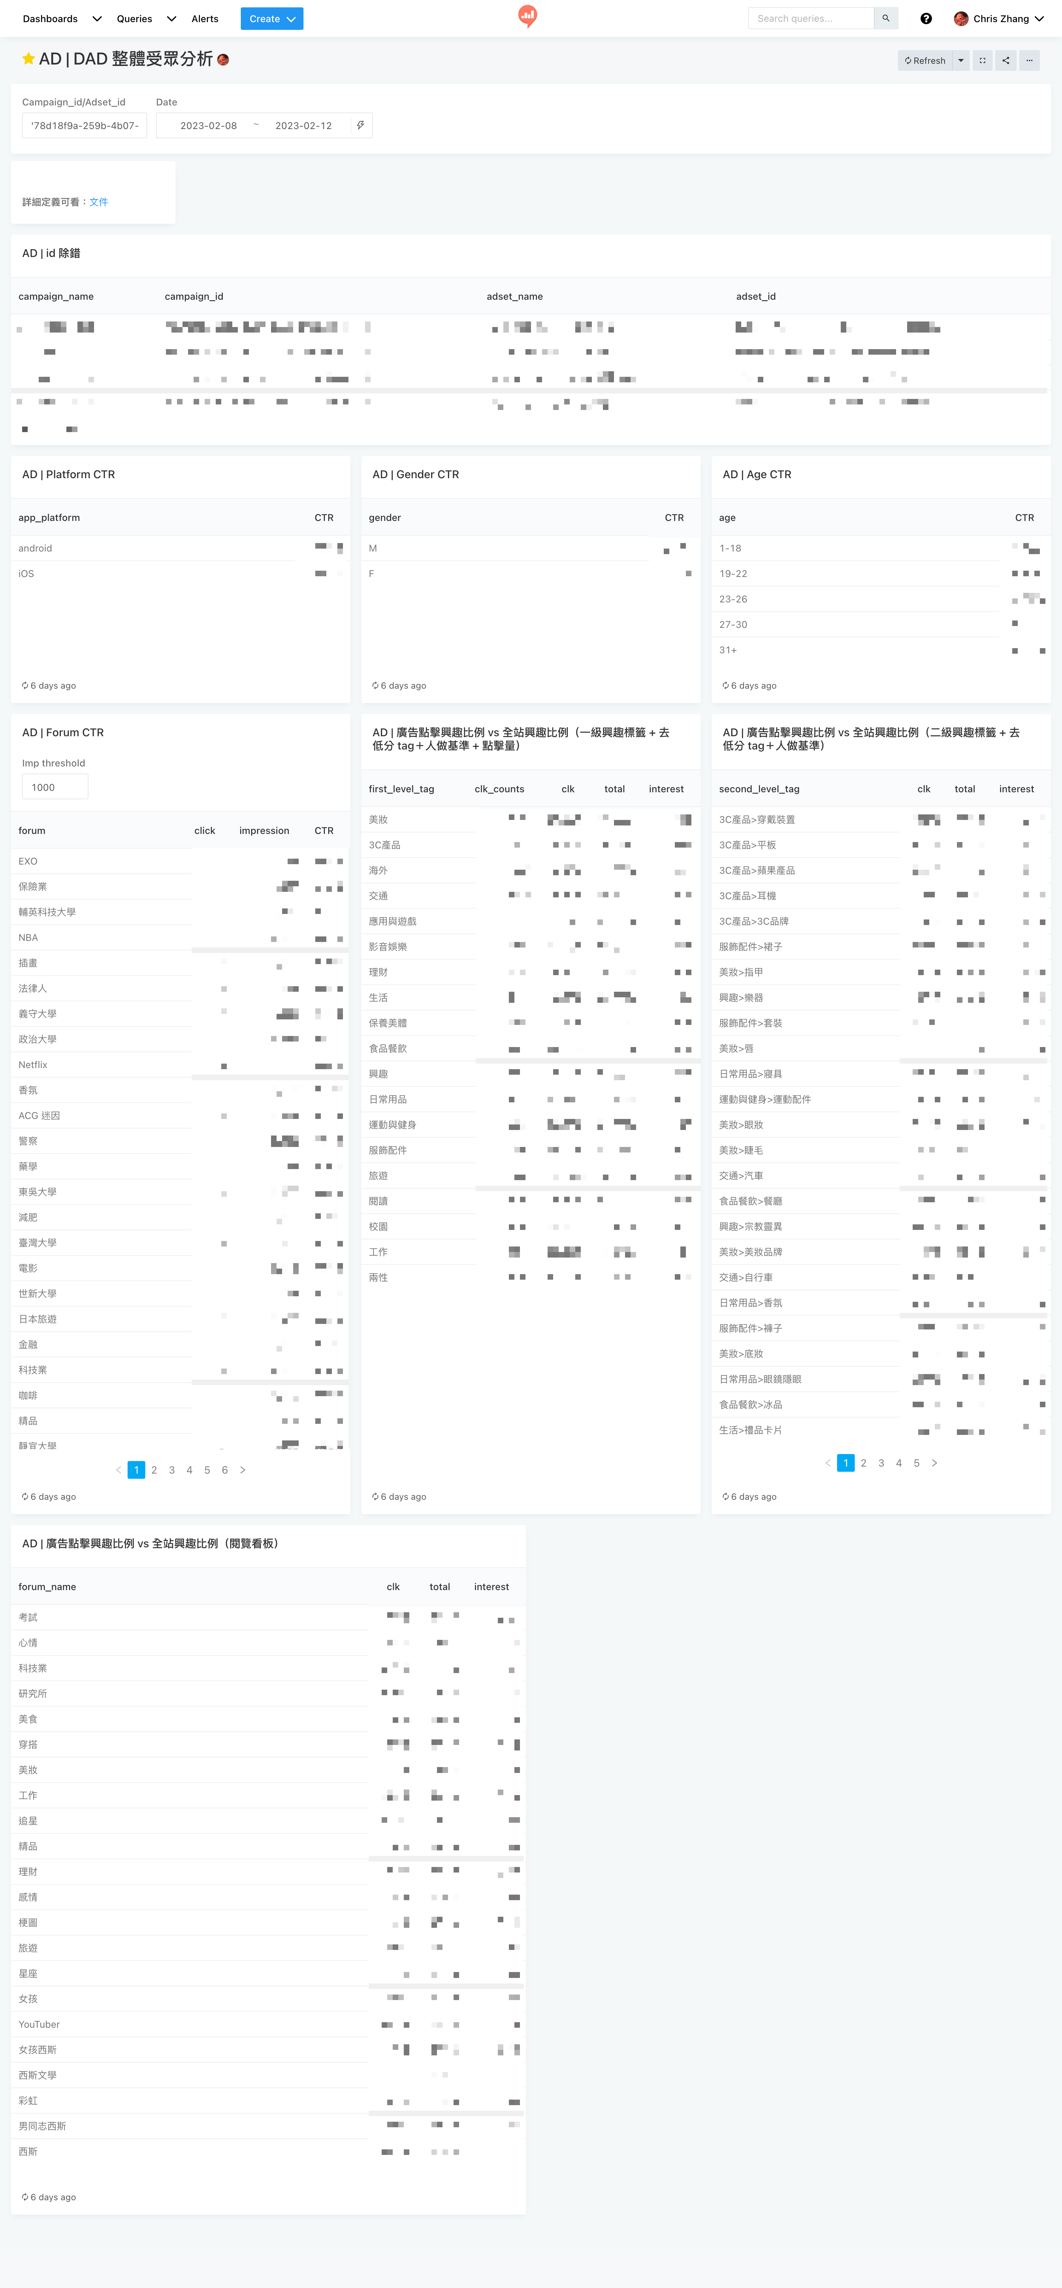The image size is (1062, 2288).
Task: Sort by campaign_name column header
Action: click(x=56, y=297)
